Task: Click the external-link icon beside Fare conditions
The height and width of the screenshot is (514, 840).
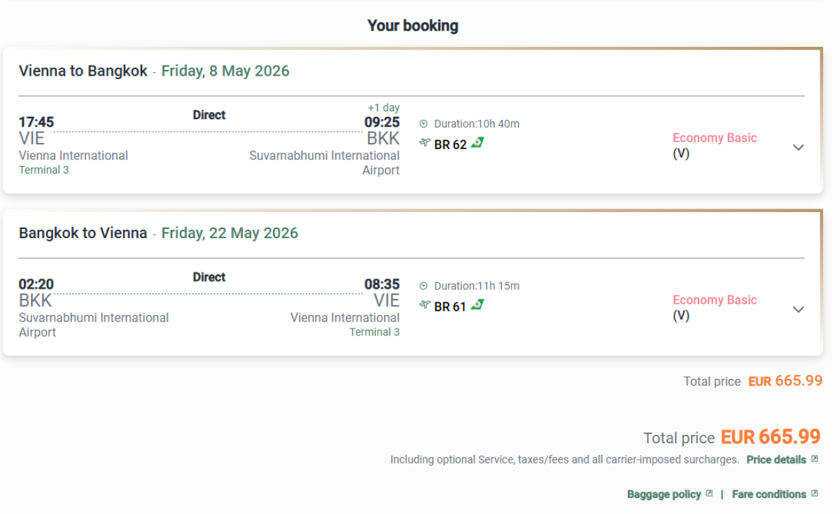Action: [x=814, y=494]
